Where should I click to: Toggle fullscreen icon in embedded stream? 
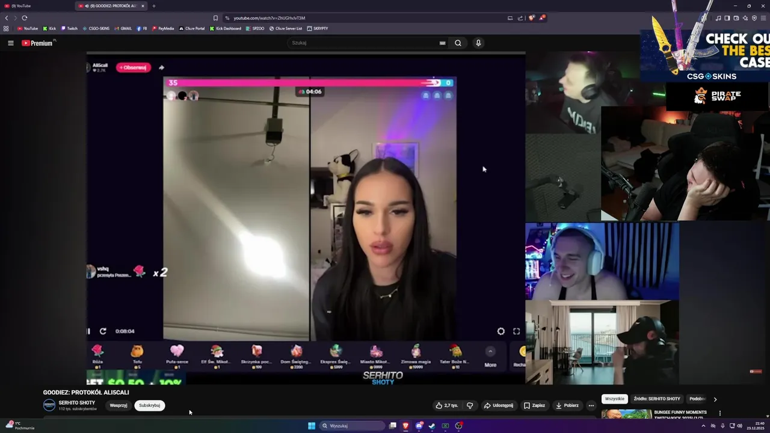coord(516,331)
